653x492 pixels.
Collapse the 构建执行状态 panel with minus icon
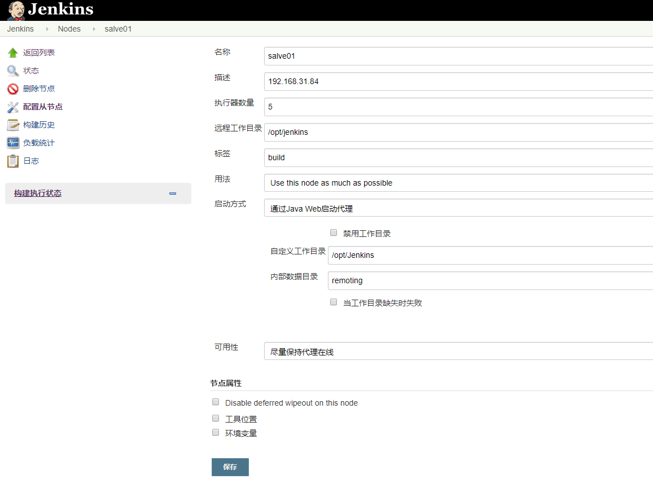click(172, 194)
